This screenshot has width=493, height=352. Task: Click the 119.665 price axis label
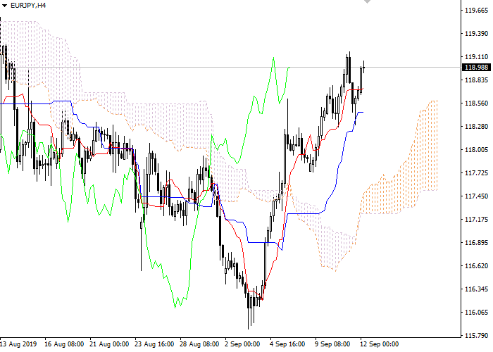476,11
